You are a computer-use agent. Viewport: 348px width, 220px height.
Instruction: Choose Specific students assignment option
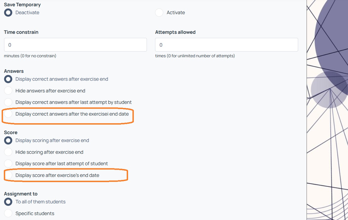click(x=8, y=213)
